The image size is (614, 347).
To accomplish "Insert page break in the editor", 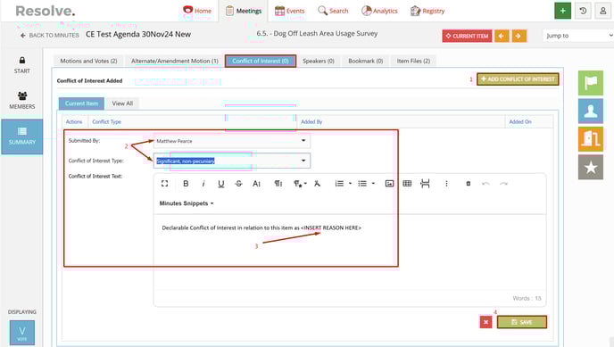I will point(425,184).
